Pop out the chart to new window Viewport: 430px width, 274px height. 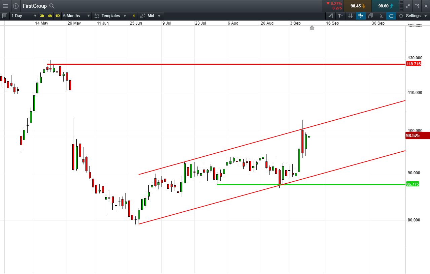point(417,6)
